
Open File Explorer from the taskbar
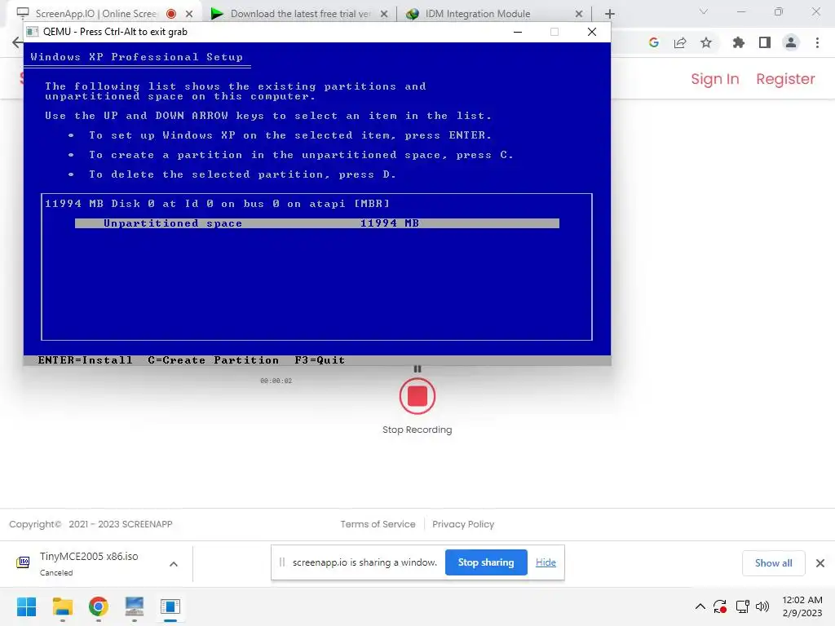click(62, 606)
